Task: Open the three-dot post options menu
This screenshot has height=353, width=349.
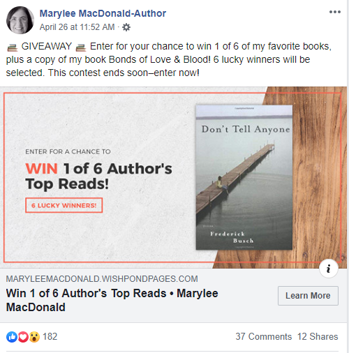Action: (x=335, y=12)
